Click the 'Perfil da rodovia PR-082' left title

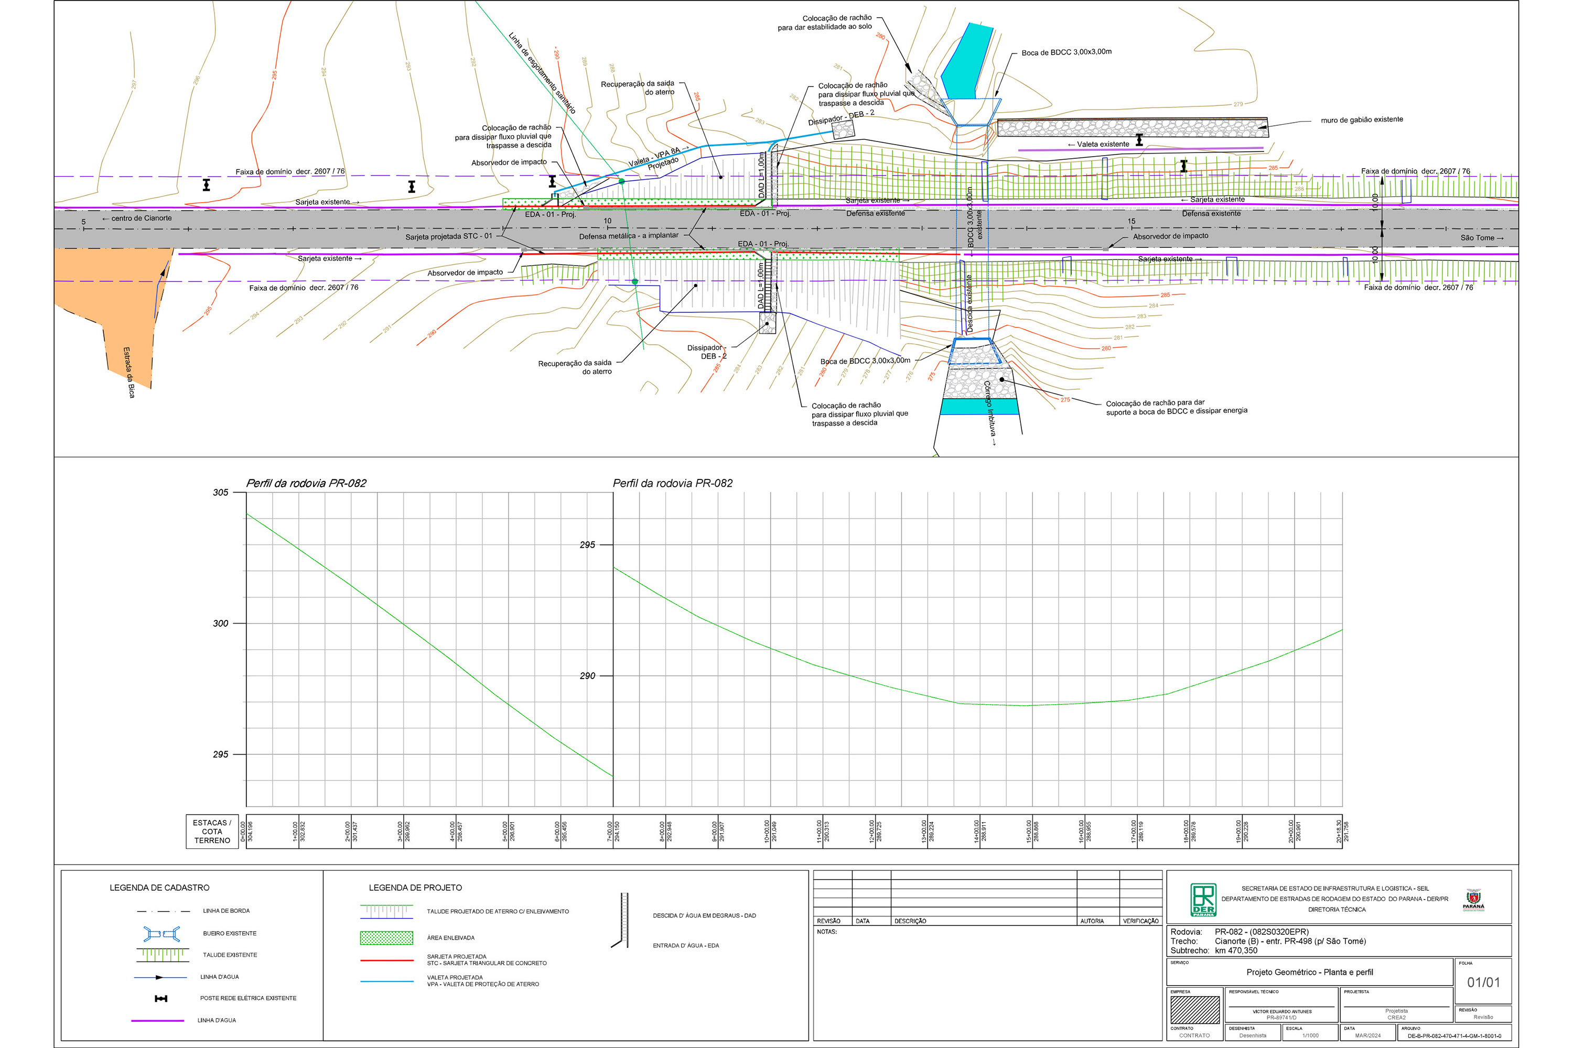pyautogui.click(x=306, y=483)
